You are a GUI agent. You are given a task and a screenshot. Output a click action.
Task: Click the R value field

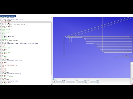pos(94,83)
